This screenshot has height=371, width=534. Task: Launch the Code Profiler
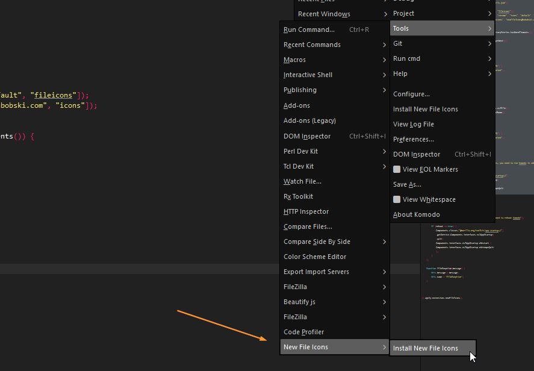point(335,332)
